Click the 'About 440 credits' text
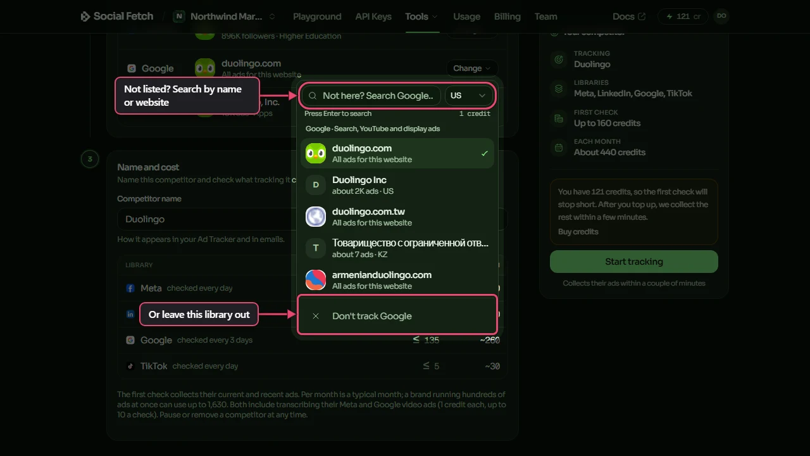The image size is (810, 456). [609, 152]
